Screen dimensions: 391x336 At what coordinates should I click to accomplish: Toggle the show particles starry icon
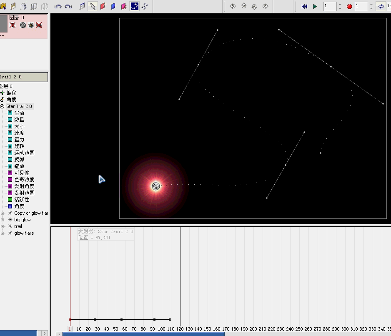[x=134, y=6]
